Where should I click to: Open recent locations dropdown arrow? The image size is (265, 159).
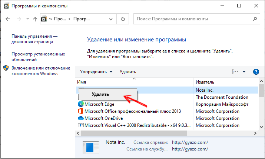(x=27, y=19)
